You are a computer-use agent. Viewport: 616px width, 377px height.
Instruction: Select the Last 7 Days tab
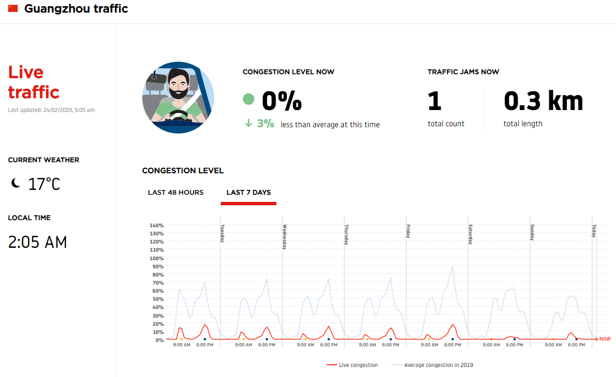point(249,192)
